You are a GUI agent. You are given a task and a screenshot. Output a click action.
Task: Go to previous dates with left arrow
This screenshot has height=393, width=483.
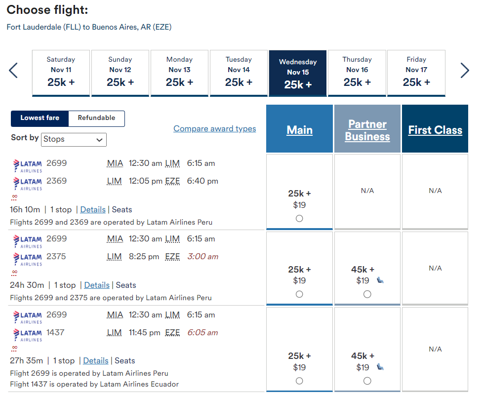[x=13, y=71]
